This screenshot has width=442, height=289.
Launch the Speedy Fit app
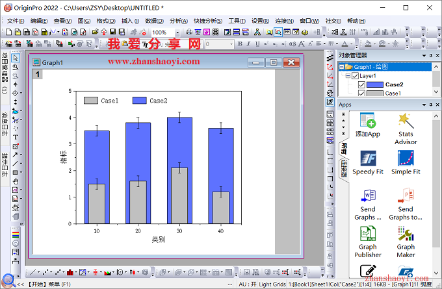368,162
